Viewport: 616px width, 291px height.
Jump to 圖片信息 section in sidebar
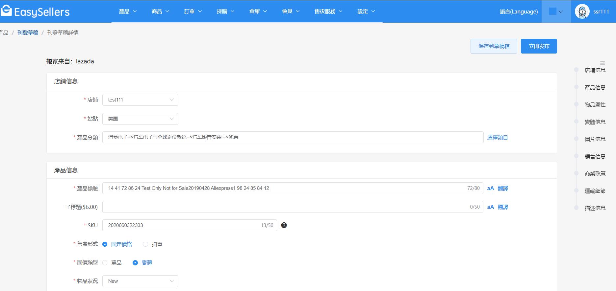[595, 139]
